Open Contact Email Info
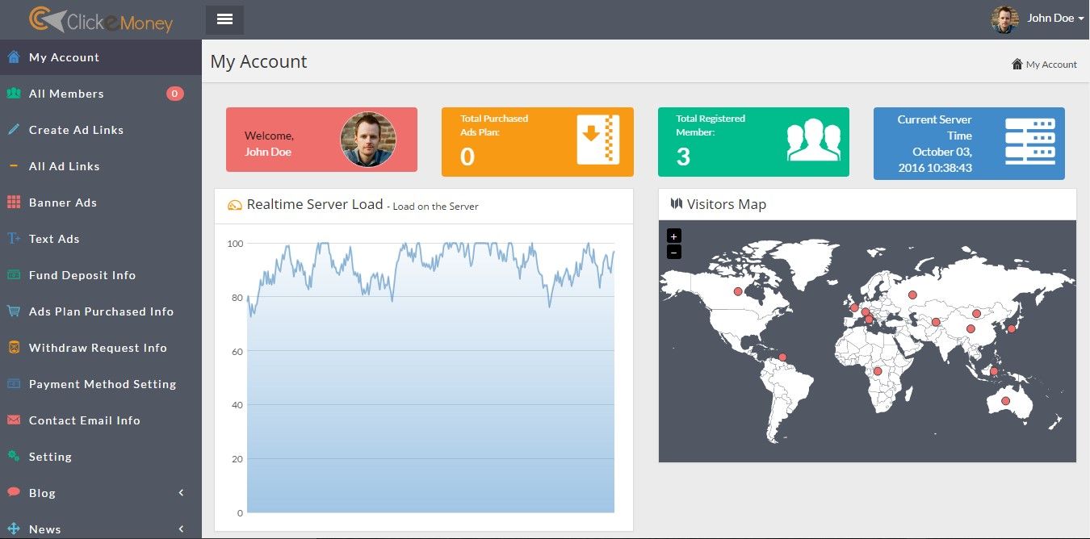Viewport: 1090px width, 539px height. coord(101,420)
